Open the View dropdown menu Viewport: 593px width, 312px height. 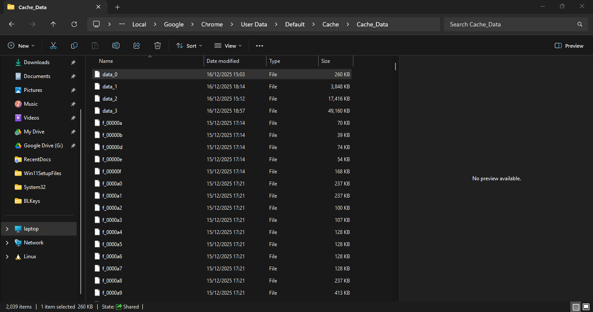click(228, 45)
